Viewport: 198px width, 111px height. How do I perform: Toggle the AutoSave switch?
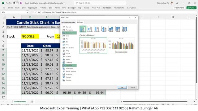16,3
